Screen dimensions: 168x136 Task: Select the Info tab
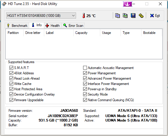(x=37, y=25)
